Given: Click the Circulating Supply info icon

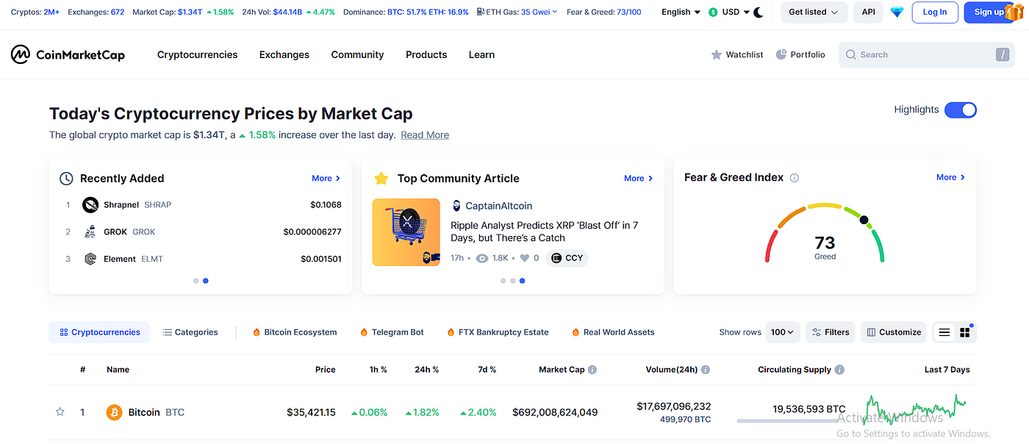Looking at the screenshot, I should tap(839, 370).
